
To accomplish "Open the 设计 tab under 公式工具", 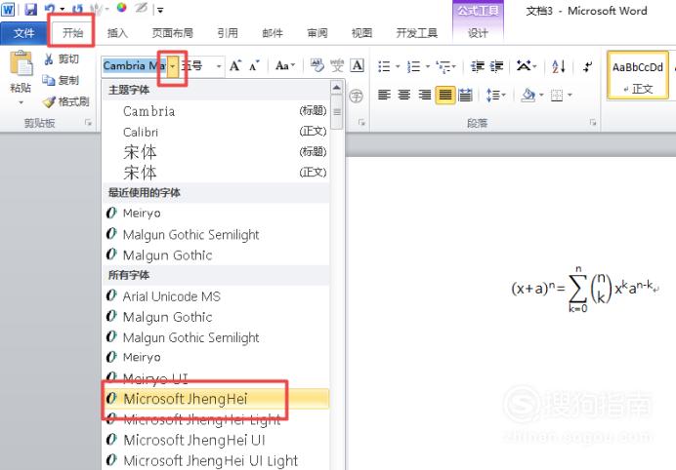I will click(x=478, y=33).
